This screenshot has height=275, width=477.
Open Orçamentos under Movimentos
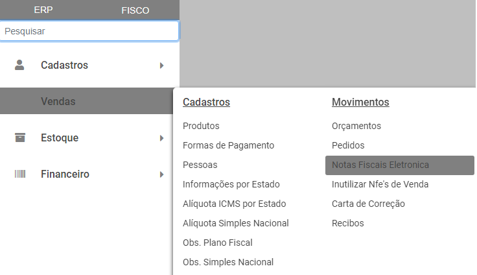[356, 126]
